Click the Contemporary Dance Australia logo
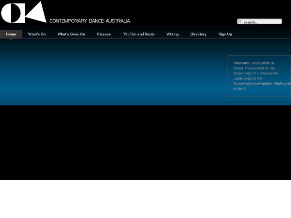Image resolution: width=291 pixels, height=218 pixels. coord(24,12)
